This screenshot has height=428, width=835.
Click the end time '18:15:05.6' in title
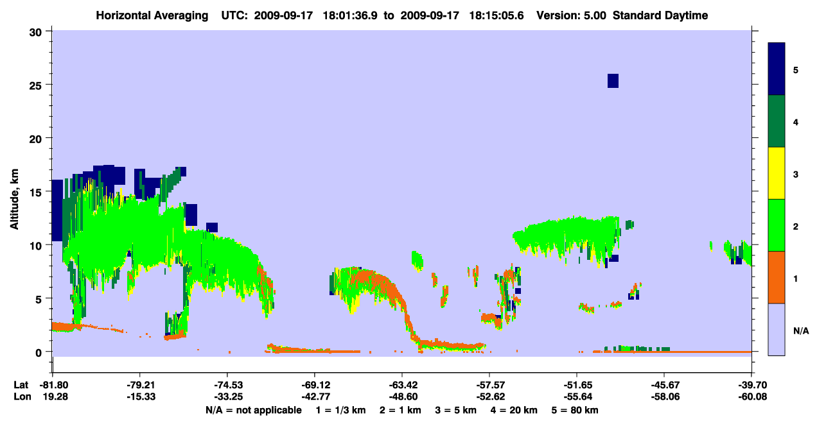(x=497, y=15)
